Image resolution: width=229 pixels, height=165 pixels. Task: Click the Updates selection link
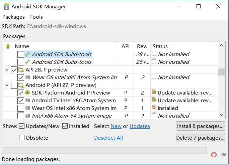click(x=140, y=126)
